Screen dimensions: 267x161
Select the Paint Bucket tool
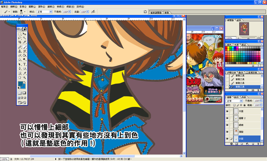[x=24, y=55]
